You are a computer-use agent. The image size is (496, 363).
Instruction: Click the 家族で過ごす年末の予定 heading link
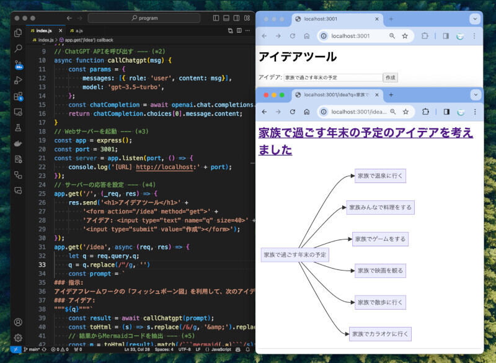tap(365, 141)
